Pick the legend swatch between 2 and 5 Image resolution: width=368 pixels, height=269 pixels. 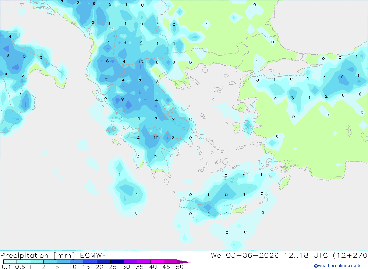point(50,262)
